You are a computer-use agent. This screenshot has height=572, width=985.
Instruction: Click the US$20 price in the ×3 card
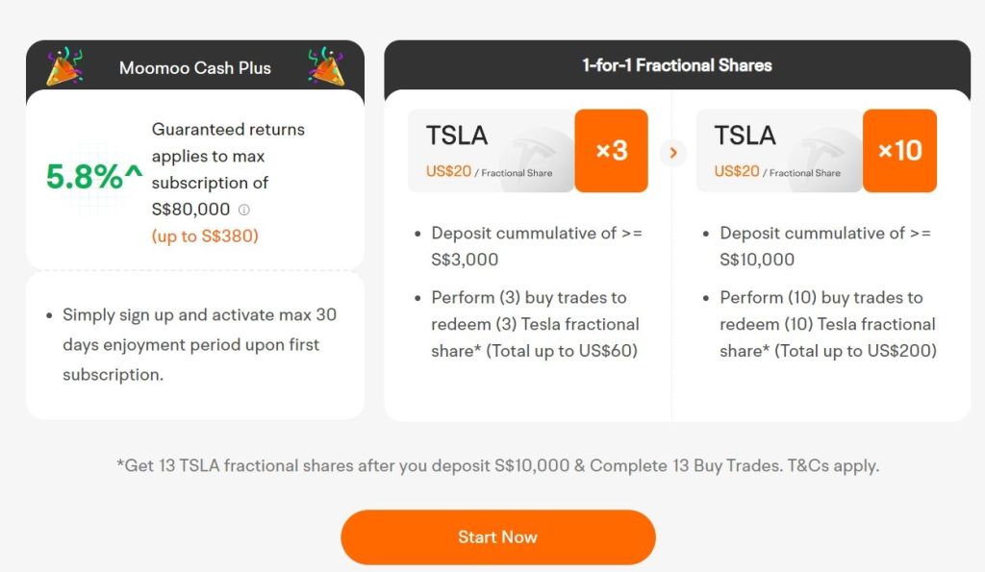[448, 171]
